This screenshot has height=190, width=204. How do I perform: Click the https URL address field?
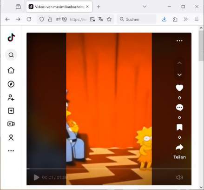(78, 19)
